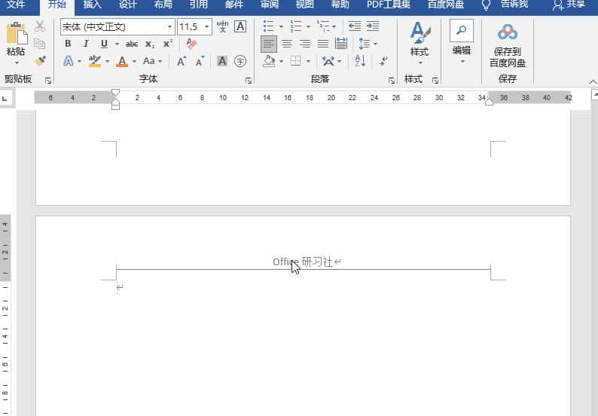This screenshot has width=598, height=416.
Task: Click the ruler tab selector button
Action: point(5,99)
